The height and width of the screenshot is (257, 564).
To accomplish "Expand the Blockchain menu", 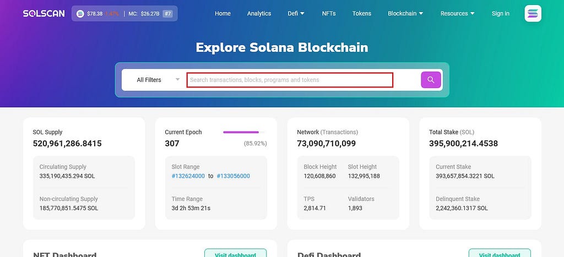I will pos(405,14).
